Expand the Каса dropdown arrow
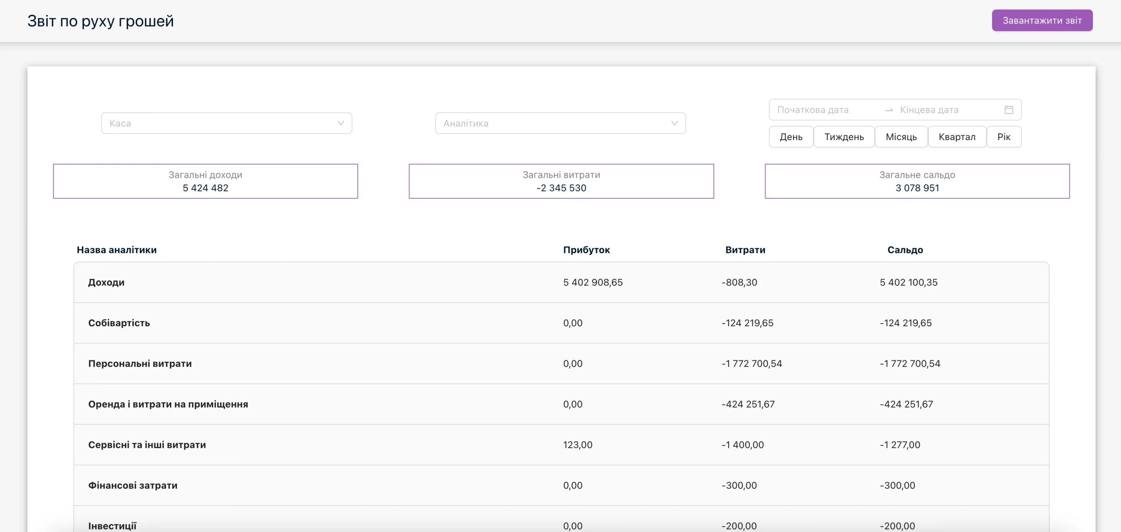Image resolution: width=1121 pixels, height=532 pixels. tap(341, 123)
